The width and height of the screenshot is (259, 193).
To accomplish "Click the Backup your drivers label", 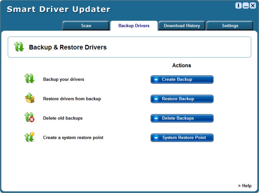I will (63, 79).
